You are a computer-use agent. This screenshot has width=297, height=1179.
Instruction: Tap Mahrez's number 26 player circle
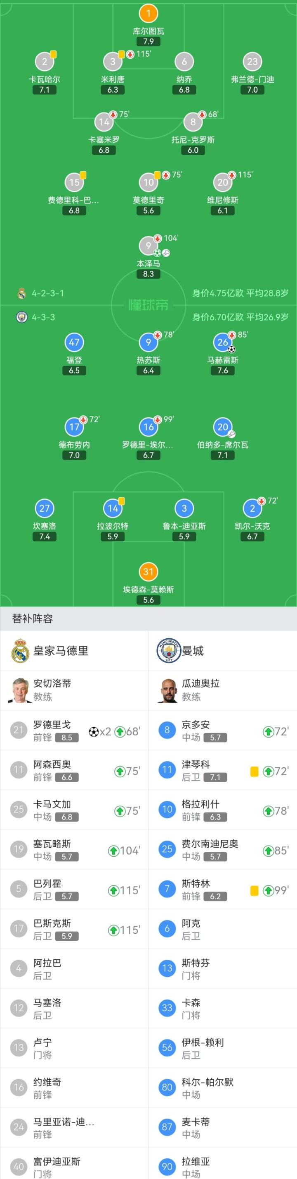[223, 342]
